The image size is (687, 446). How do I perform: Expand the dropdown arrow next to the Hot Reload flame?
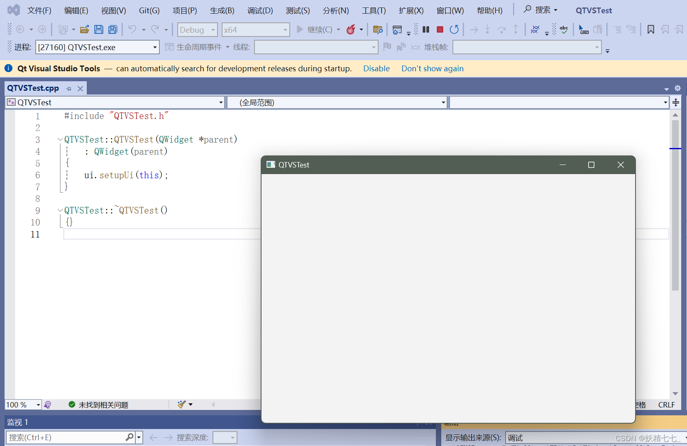pos(361,30)
